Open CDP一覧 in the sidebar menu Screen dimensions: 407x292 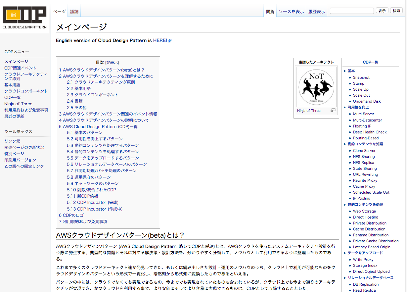13,97
